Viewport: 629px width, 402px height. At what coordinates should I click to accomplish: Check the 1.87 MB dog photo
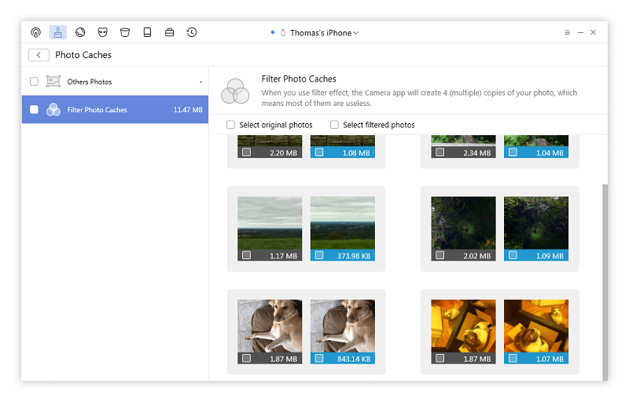click(x=246, y=358)
